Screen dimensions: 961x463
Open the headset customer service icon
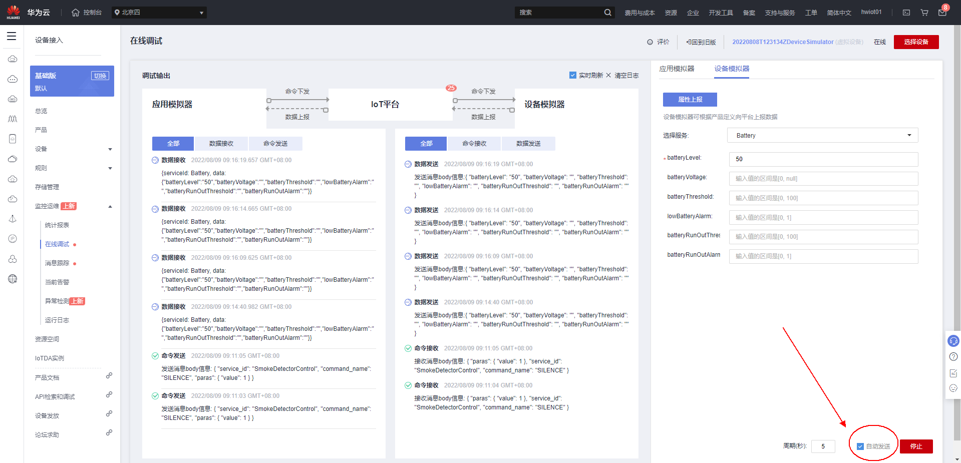pyautogui.click(x=953, y=341)
